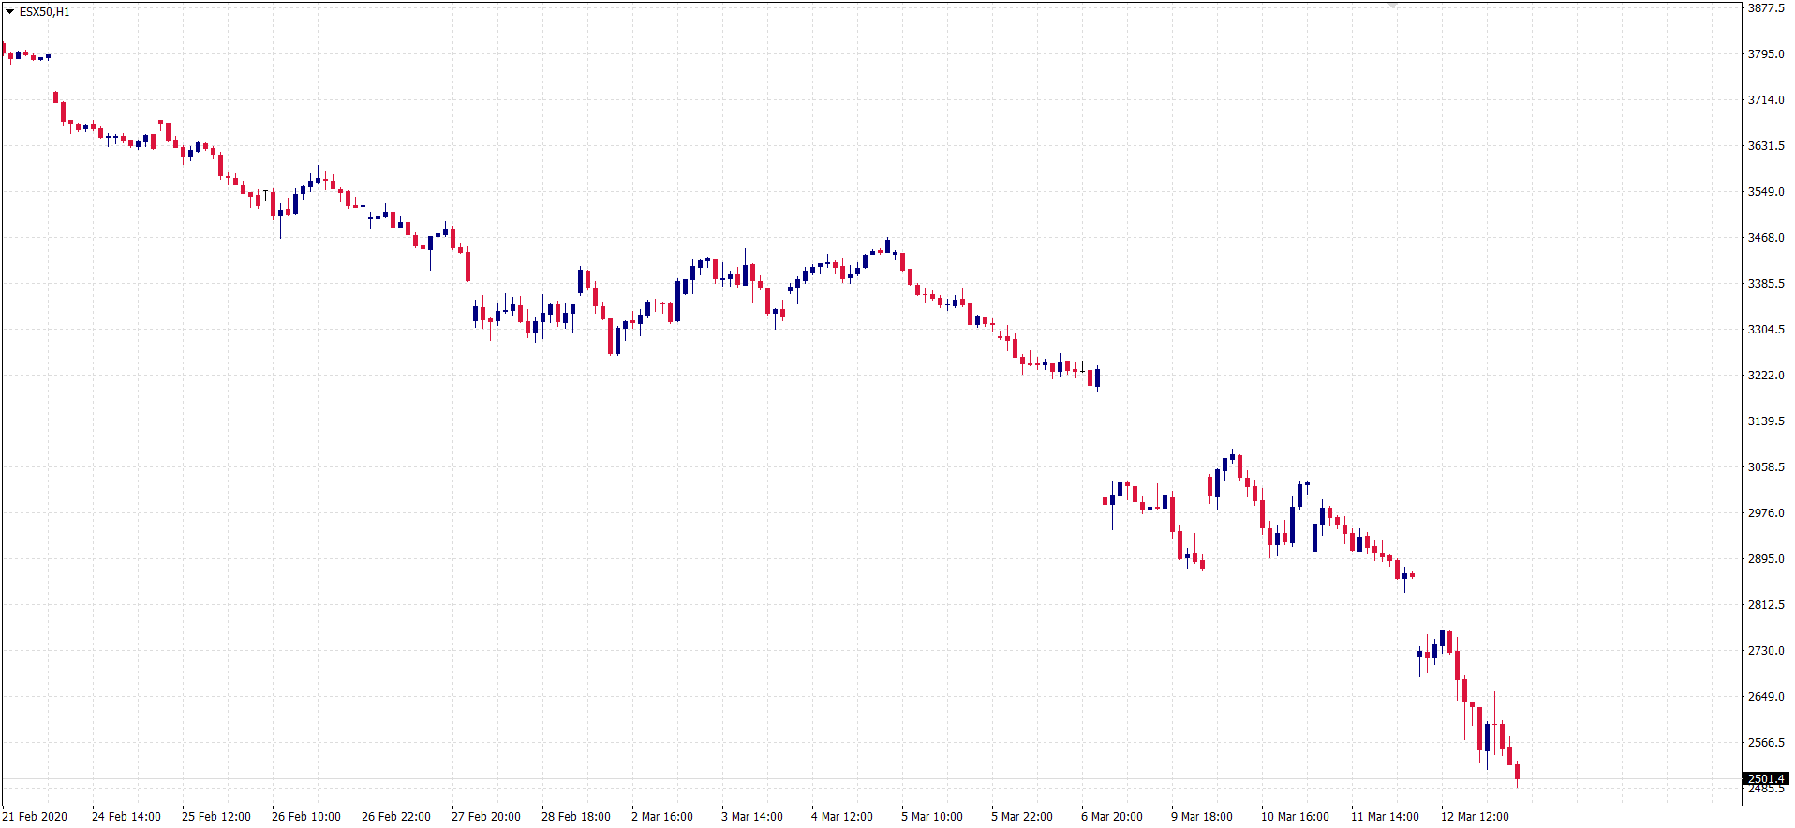Select the 28 Feb 18:00 time label

(x=576, y=817)
